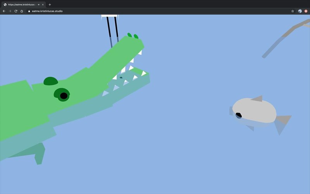The height and width of the screenshot is (194, 310).
Task: Click the address bar URL text
Action: 47,11
